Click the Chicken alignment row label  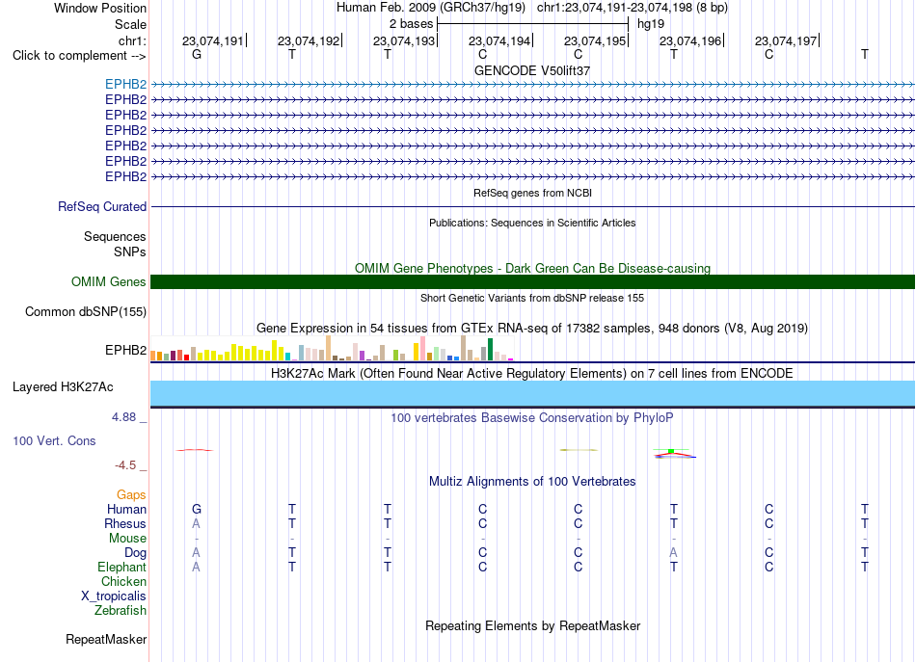point(123,581)
